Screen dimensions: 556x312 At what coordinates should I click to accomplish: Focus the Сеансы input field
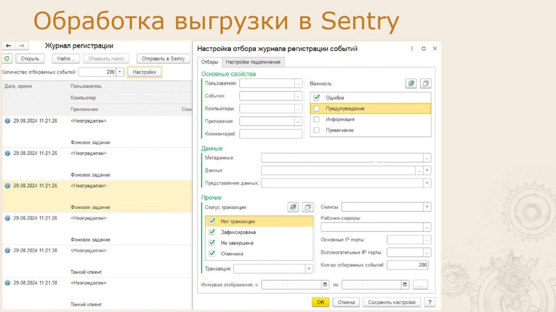382,206
